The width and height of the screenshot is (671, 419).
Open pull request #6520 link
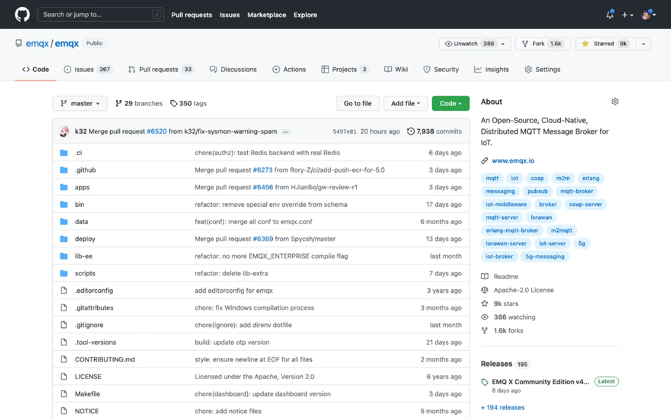[156, 131]
